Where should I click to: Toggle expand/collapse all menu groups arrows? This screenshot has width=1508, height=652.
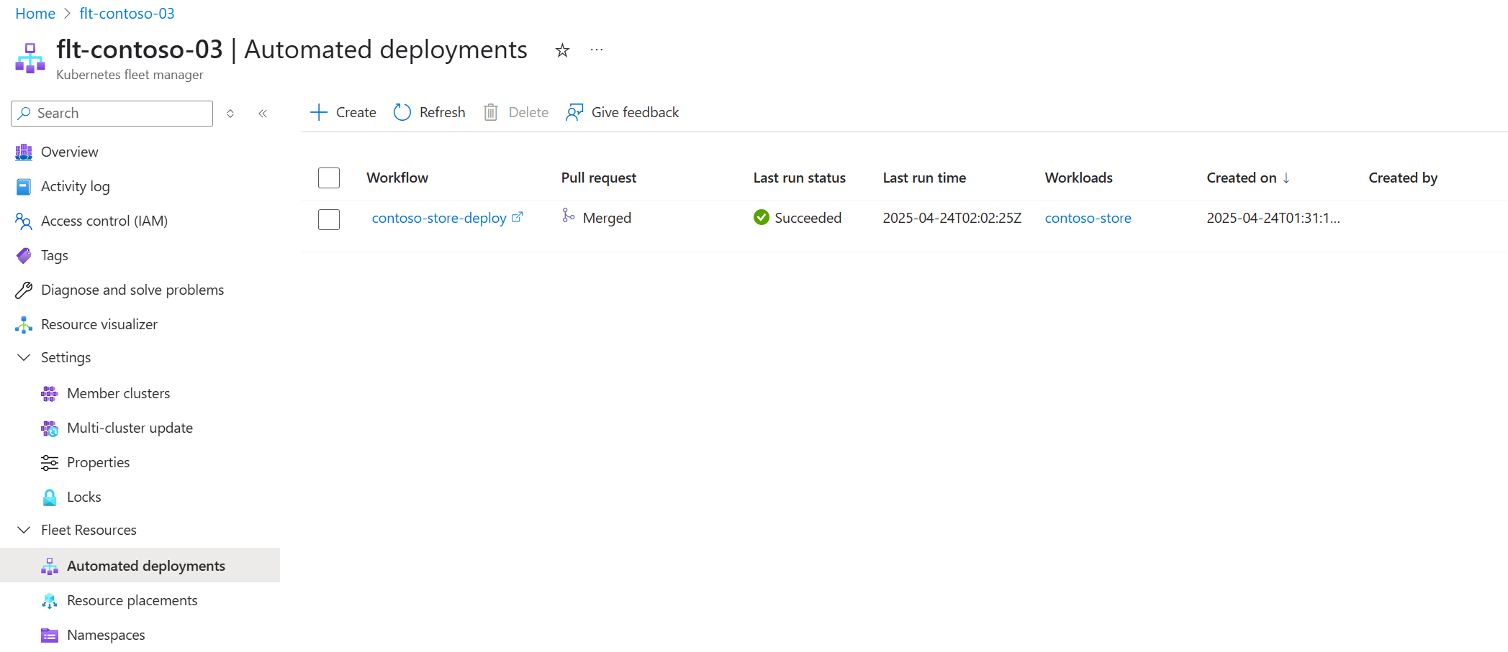pyautogui.click(x=230, y=114)
